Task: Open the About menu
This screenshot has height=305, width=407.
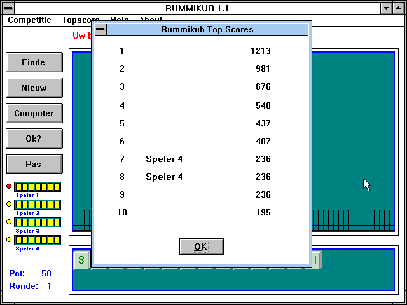Action: (x=151, y=19)
